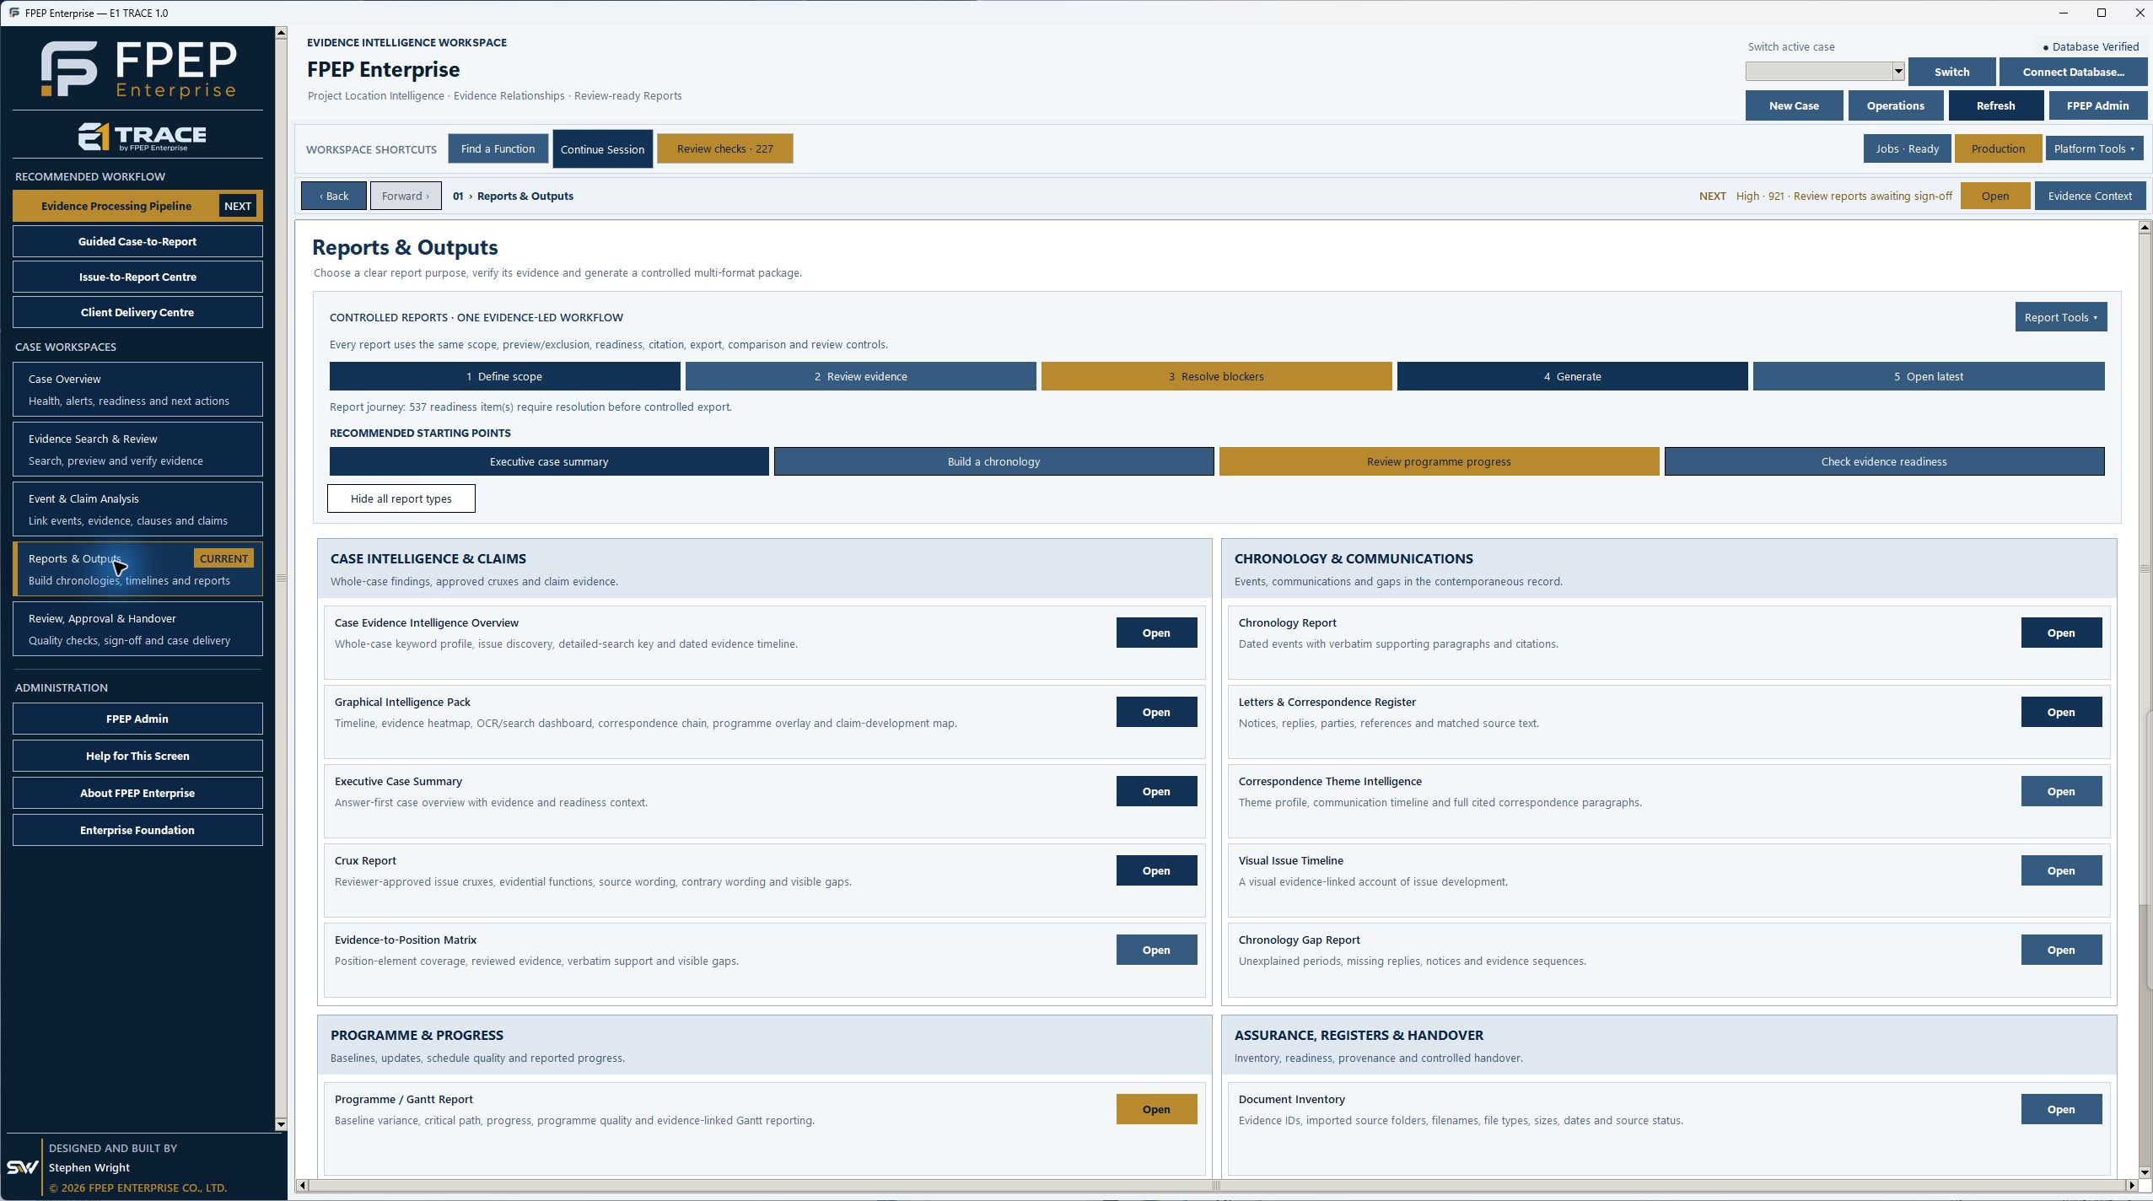Click Connect Database button
2153x1201 pixels.
tap(2073, 72)
